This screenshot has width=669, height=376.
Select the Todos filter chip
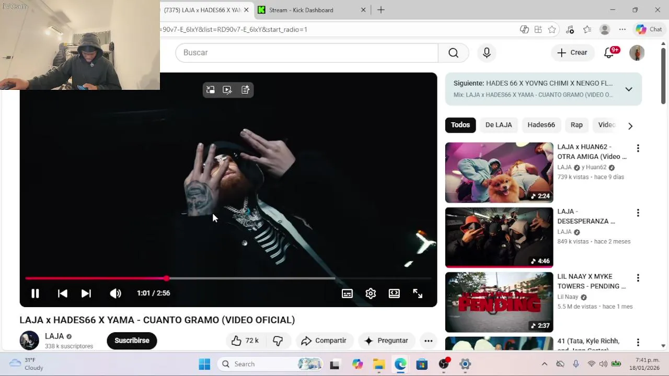click(460, 125)
